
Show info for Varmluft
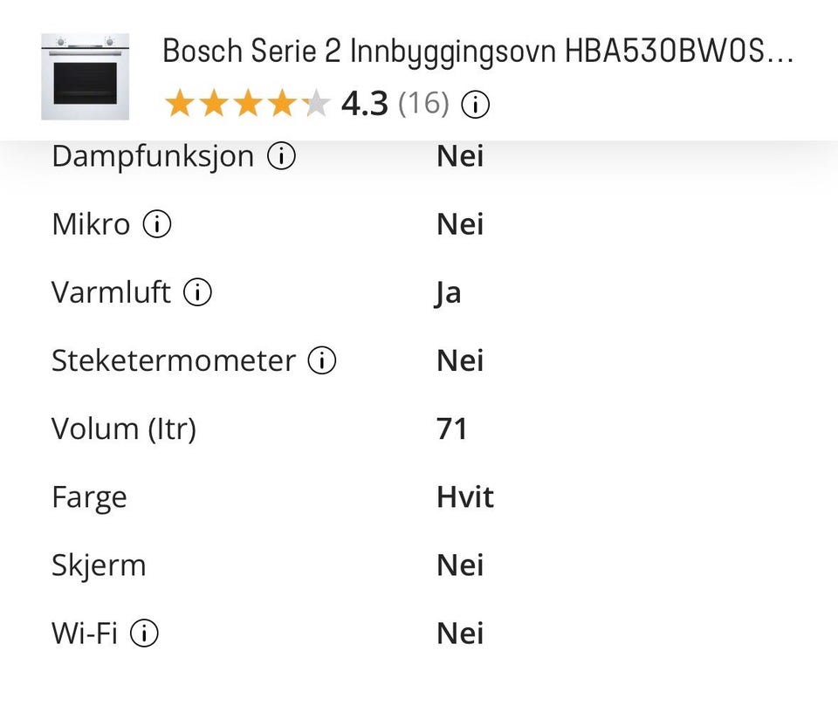[x=198, y=292]
